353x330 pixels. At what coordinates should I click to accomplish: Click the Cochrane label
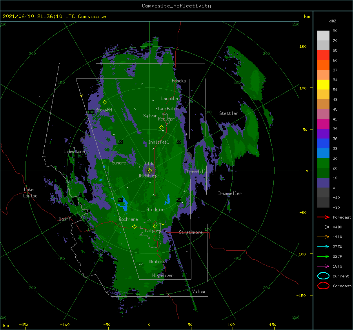(x=128, y=219)
